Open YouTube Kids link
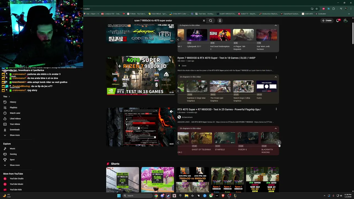The height and width of the screenshot is (199, 354). [16, 190]
